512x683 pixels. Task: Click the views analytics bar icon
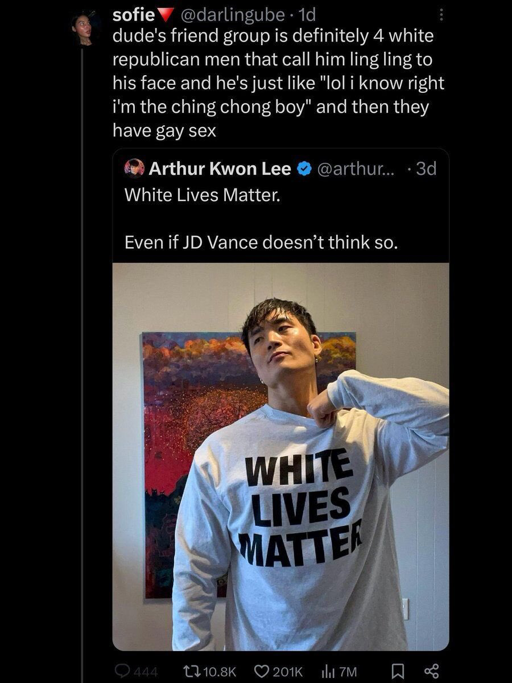(328, 672)
